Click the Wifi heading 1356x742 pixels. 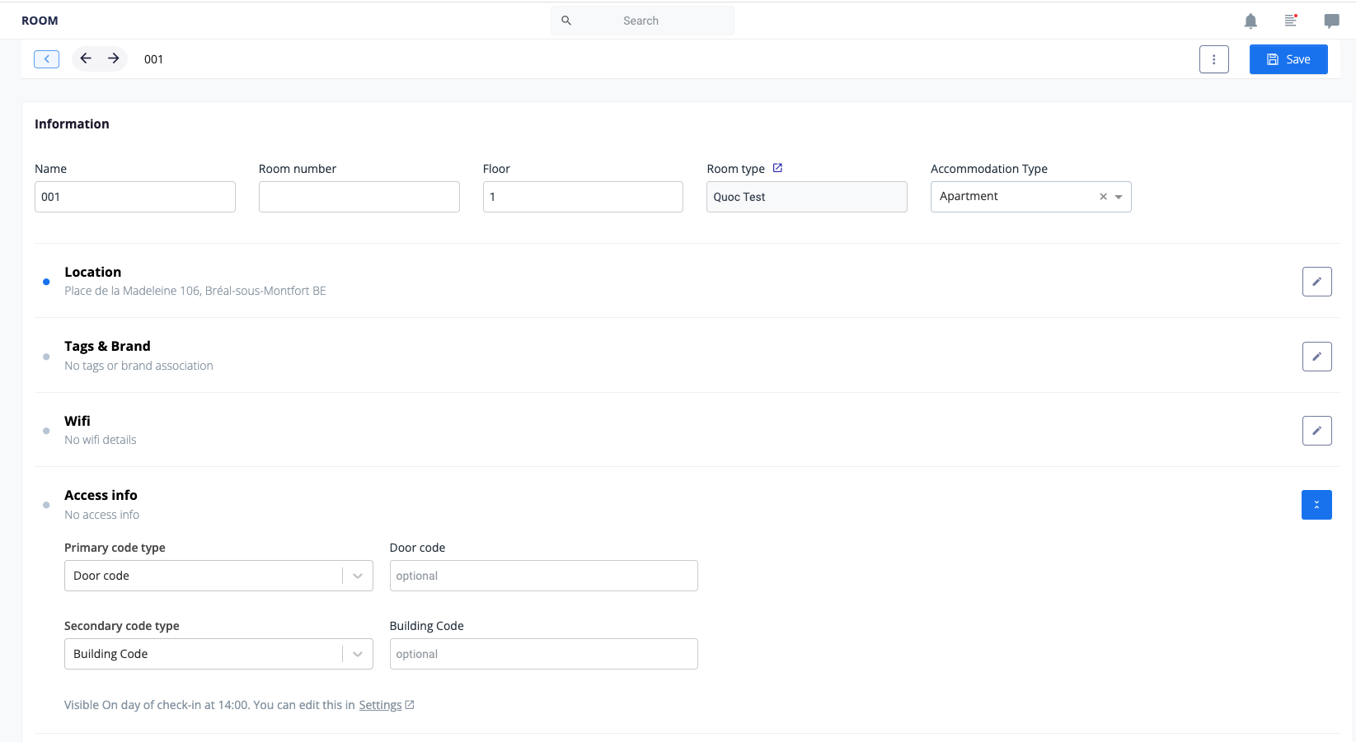pos(77,421)
